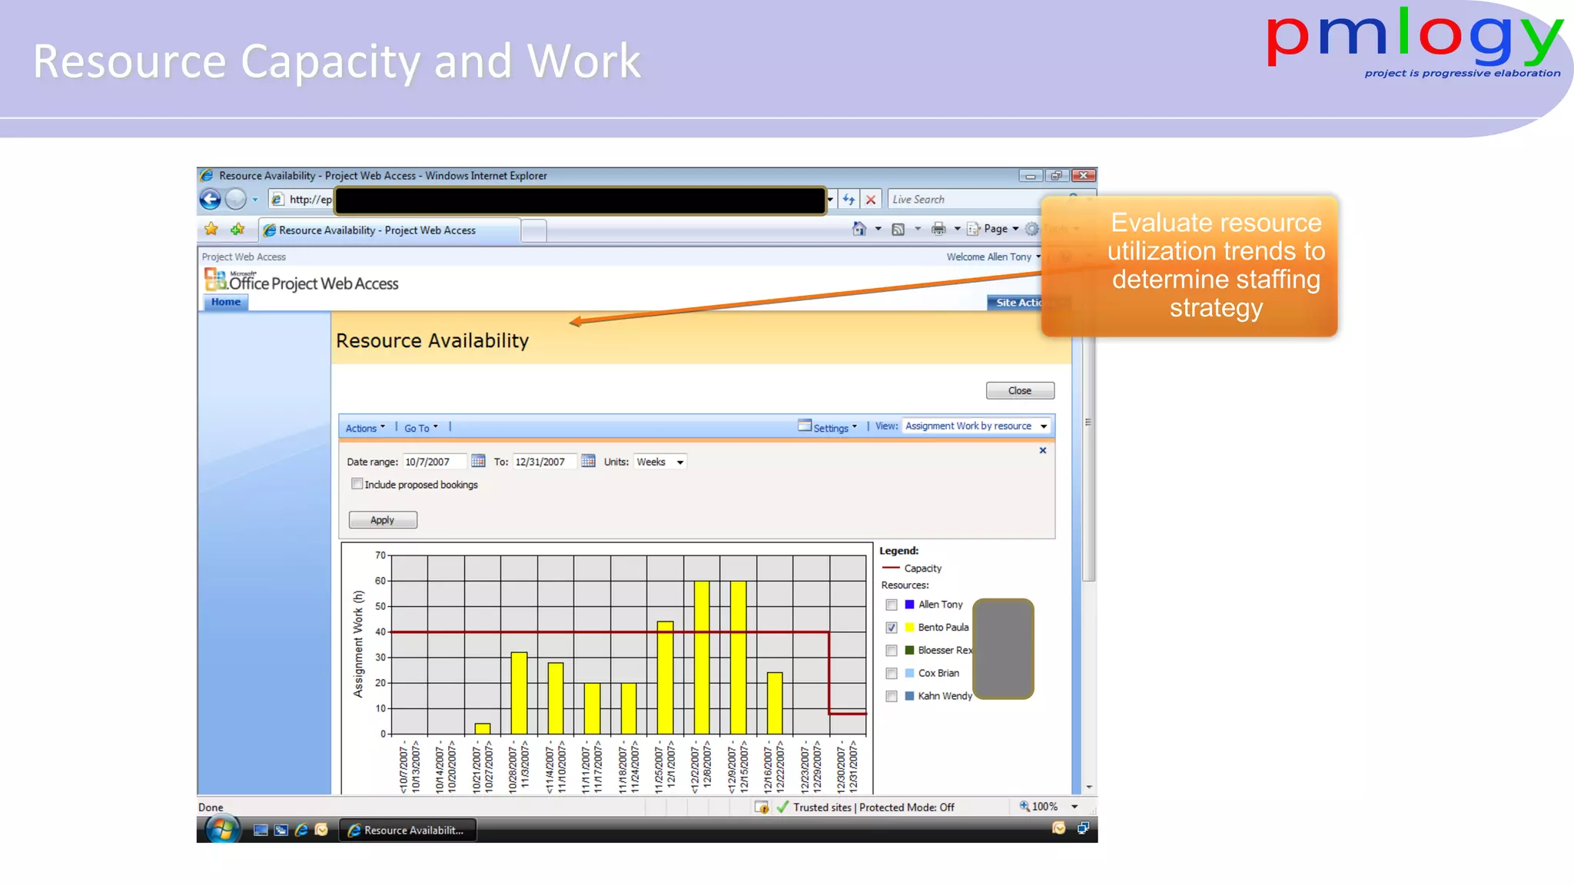Check the Allen Tony resource checkbox
Viewport: 1574px width, 885px height.
892,605
